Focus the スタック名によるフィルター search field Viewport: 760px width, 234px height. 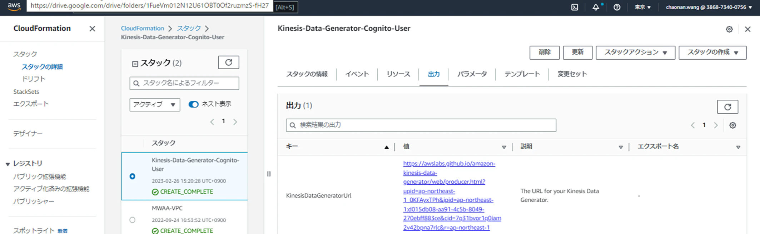point(184,83)
